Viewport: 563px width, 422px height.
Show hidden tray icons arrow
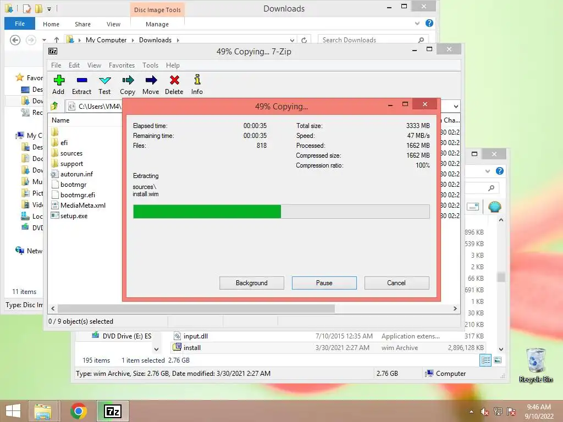click(x=471, y=412)
